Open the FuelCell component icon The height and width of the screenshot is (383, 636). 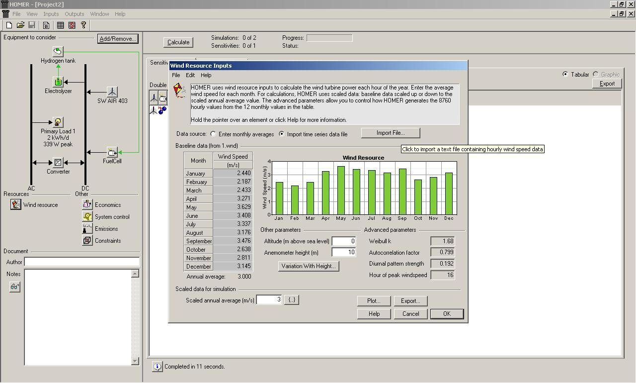tap(112, 152)
